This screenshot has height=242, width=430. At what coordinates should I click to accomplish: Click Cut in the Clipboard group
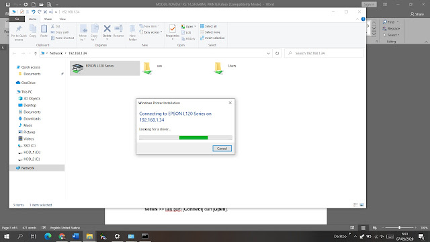tap(55, 26)
